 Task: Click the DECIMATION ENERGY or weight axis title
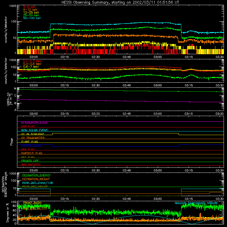pyautogui.click(x=4, y=184)
